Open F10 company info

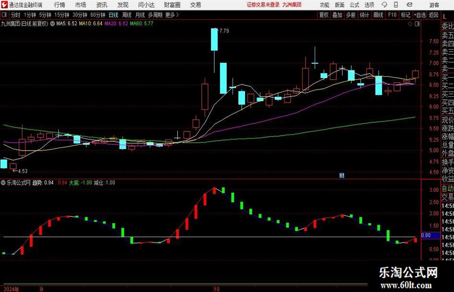pyautogui.click(x=393, y=15)
